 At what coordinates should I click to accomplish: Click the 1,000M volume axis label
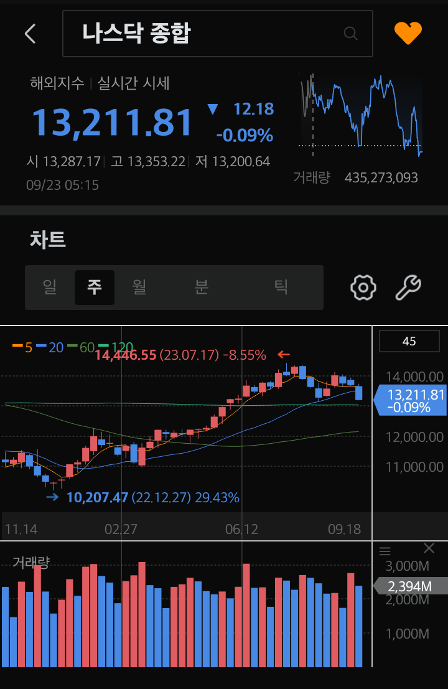[407, 634]
